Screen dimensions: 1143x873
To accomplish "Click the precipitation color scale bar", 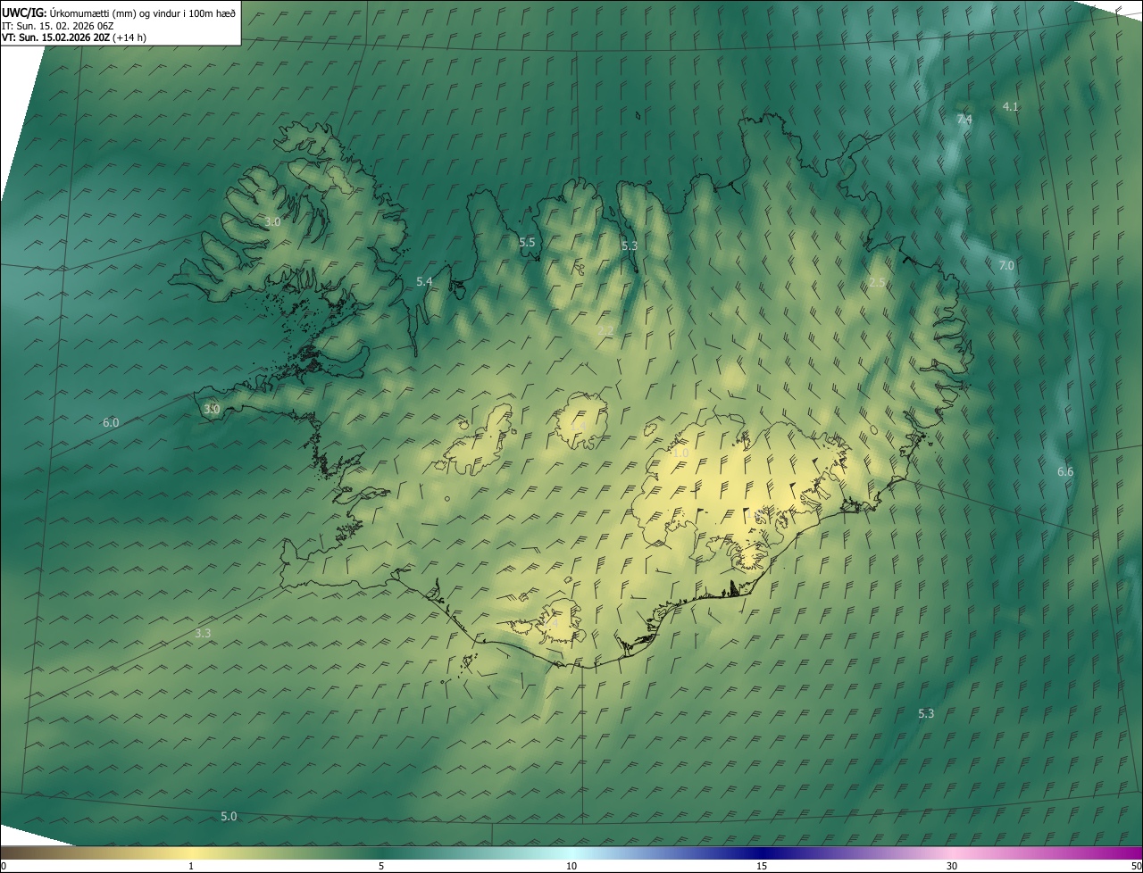I will [571, 852].
